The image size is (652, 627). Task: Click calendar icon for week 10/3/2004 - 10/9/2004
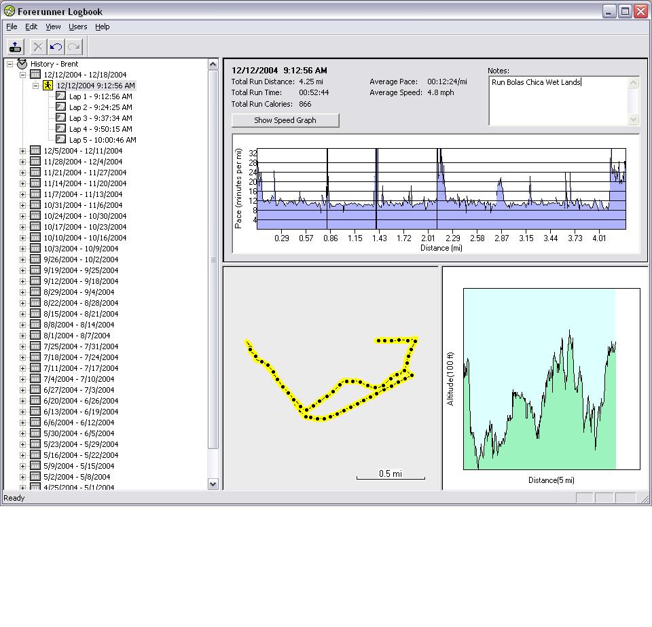click(35, 248)
